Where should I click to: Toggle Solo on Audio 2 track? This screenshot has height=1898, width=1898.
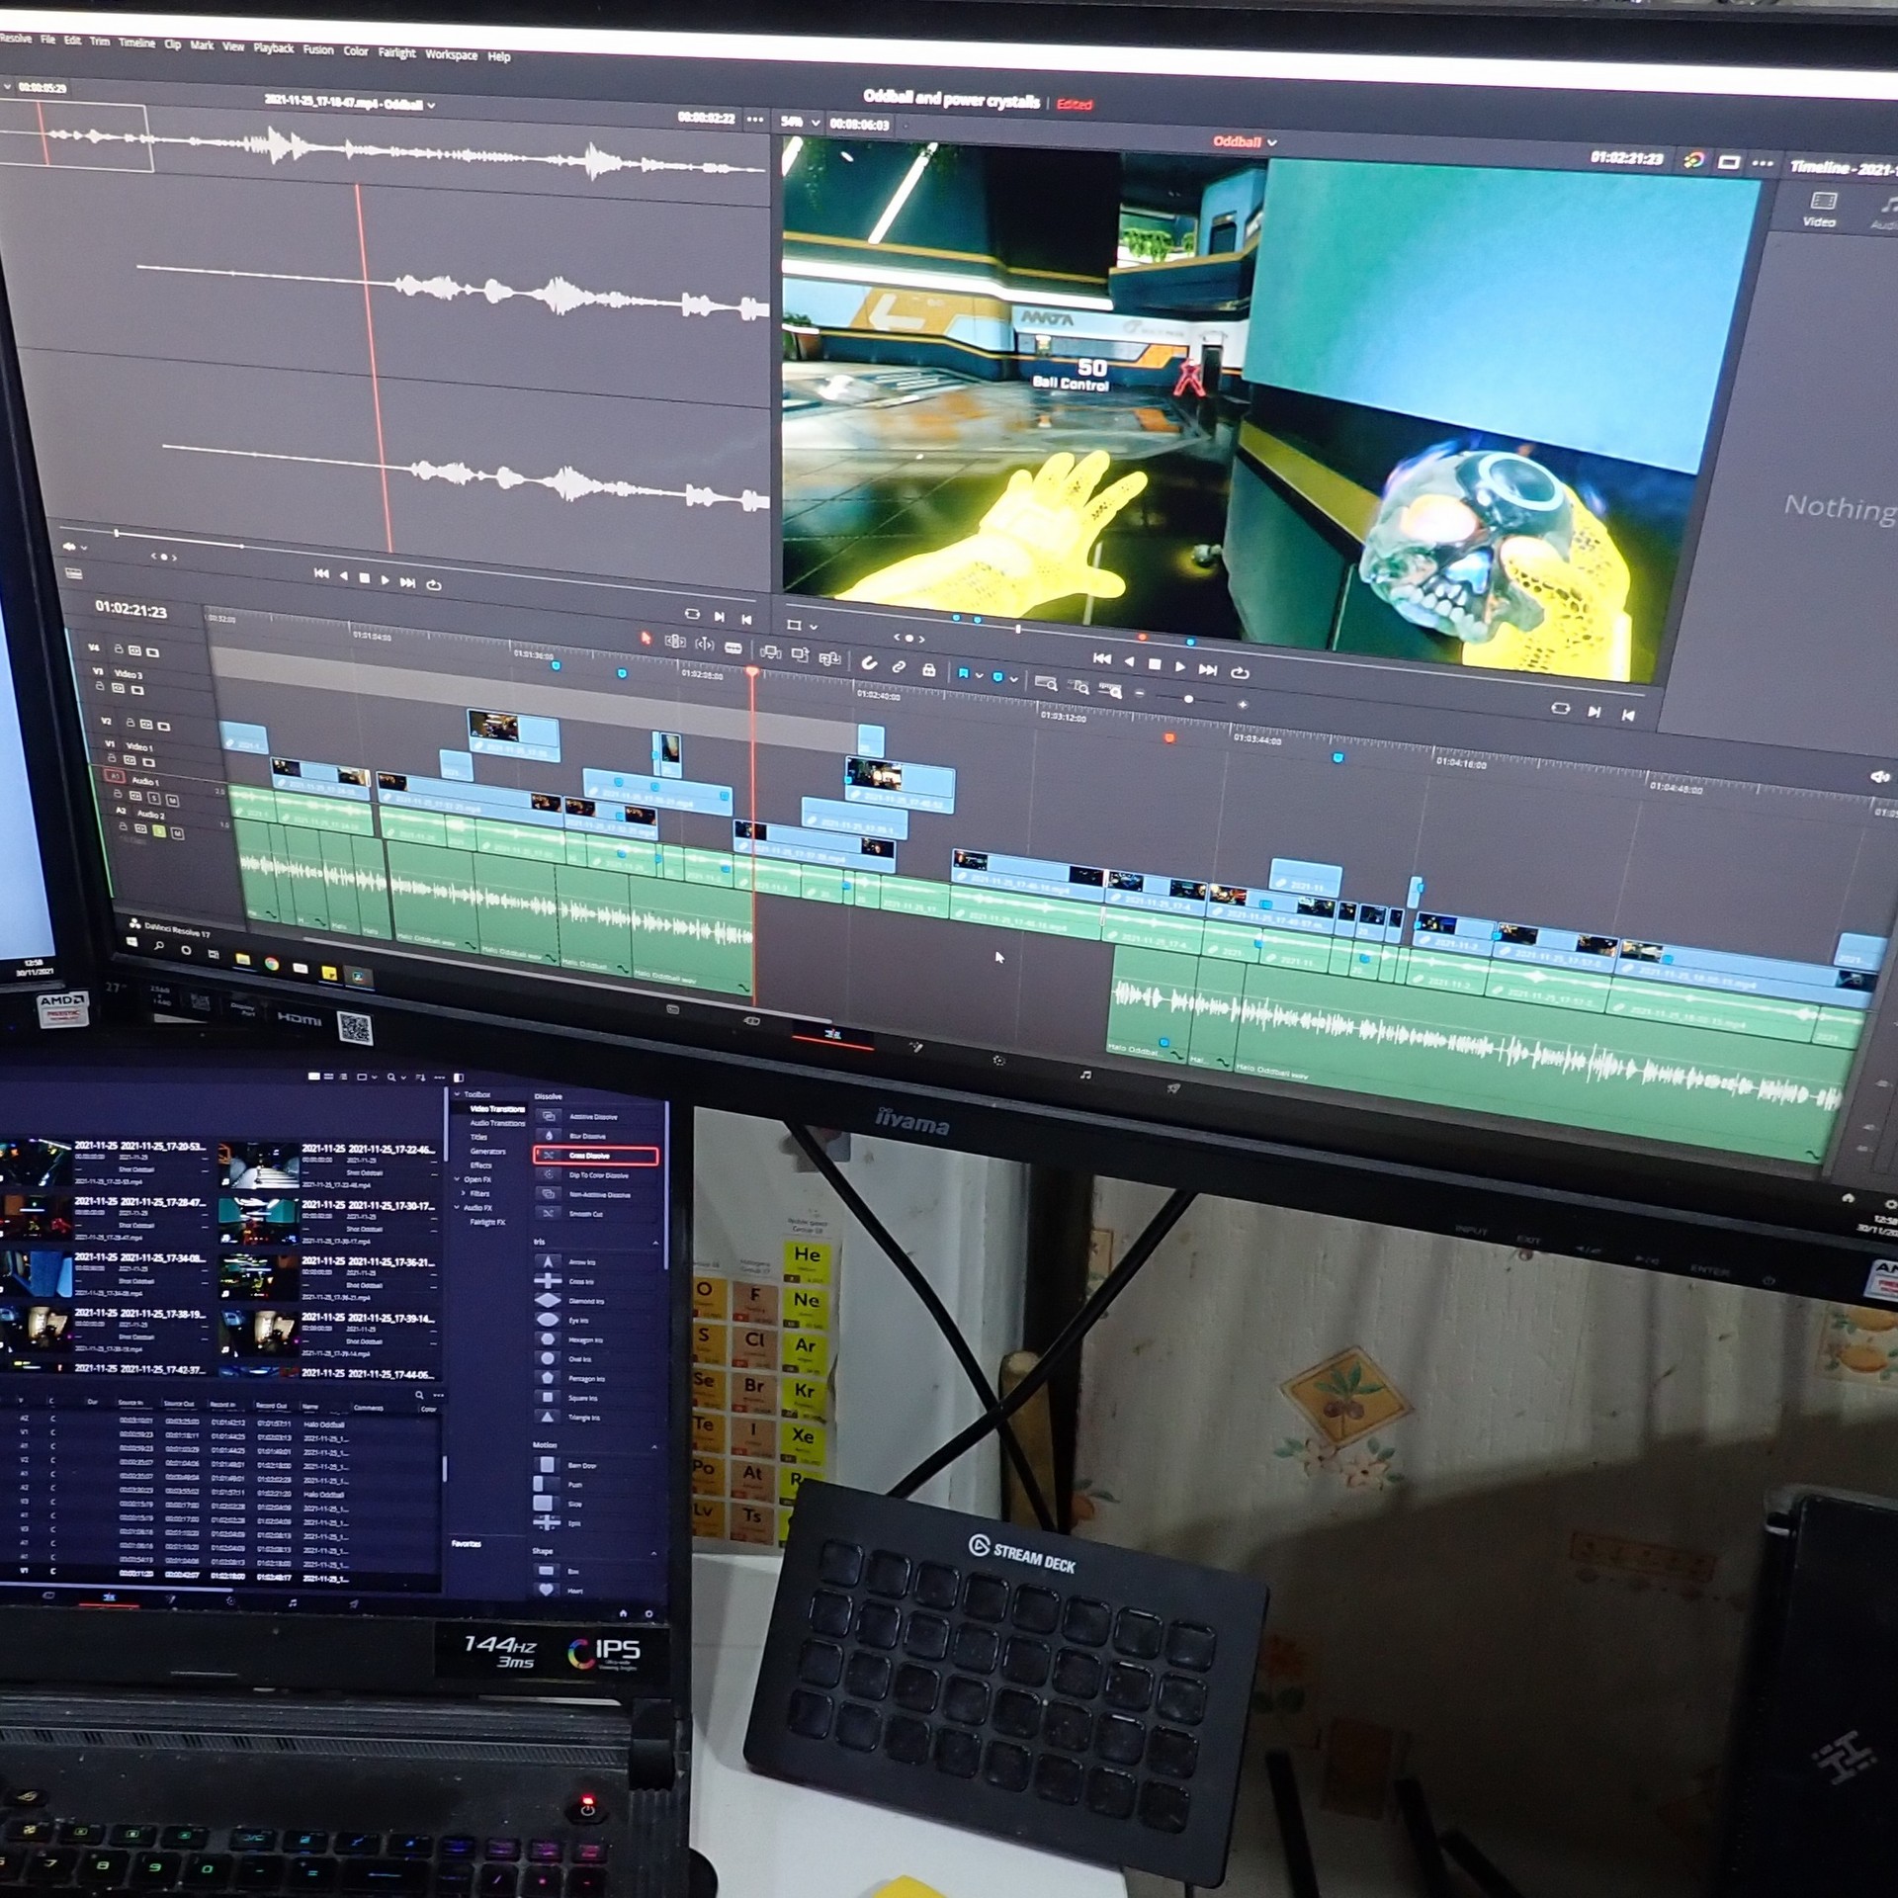(x=159, y=830)
